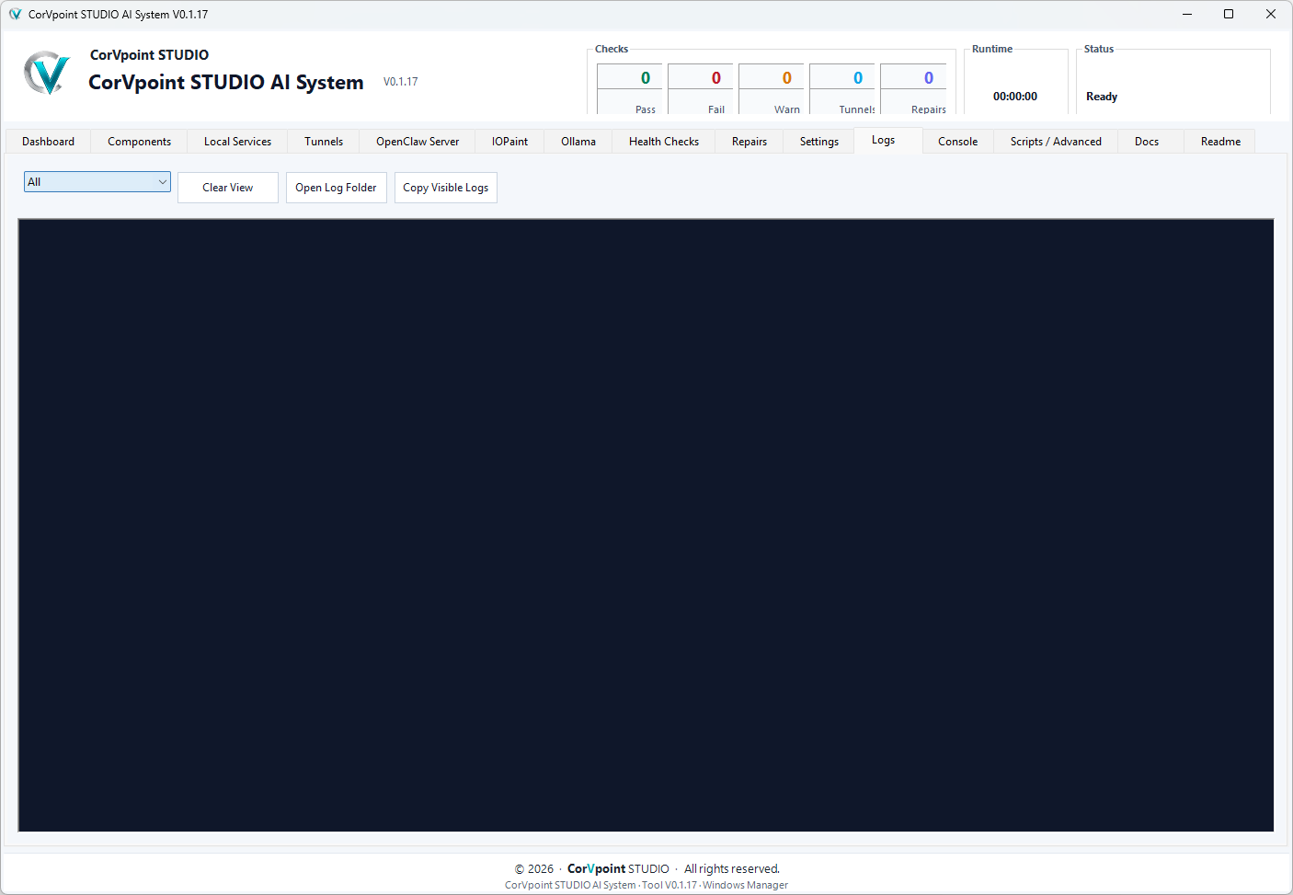The width and height of the screenshot is (1293, 895).
Task: Click the footer "Tool V0.1.17 · Windows Manager" line
Action: [x=646, y=886]
